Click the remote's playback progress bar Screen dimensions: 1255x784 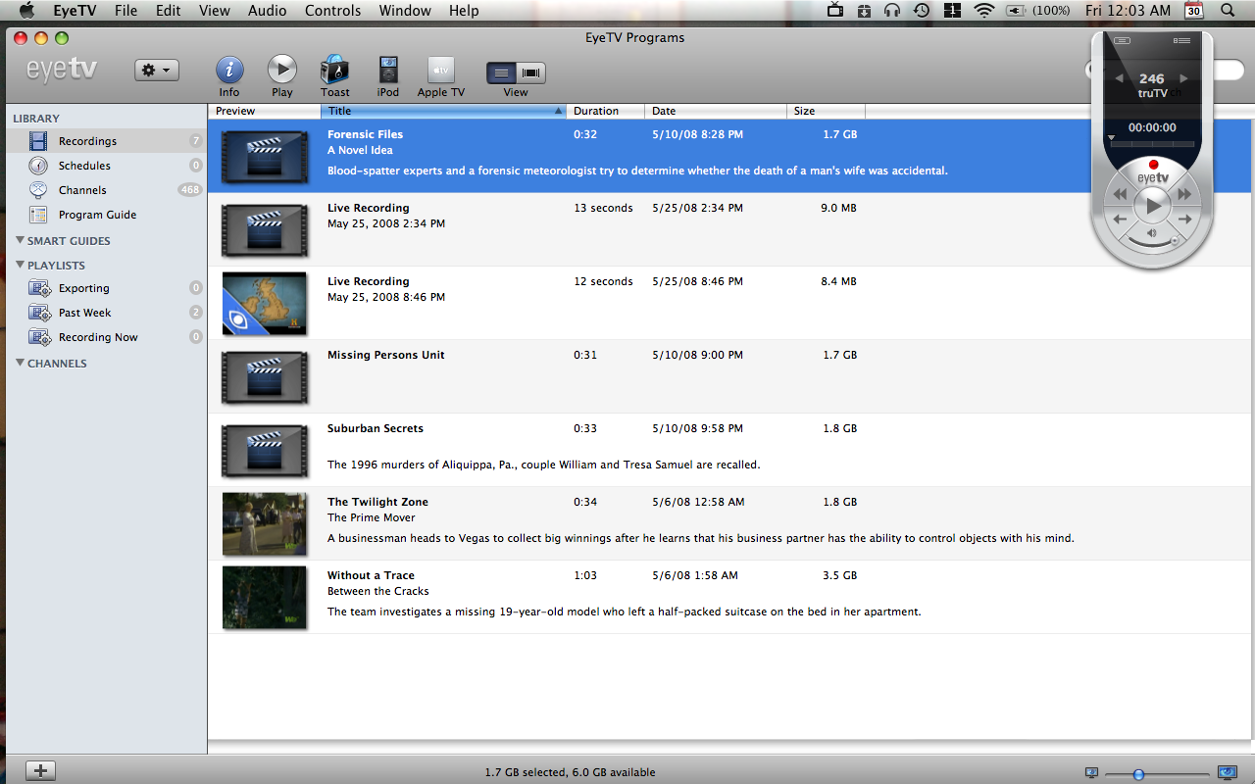point(1152,144)
